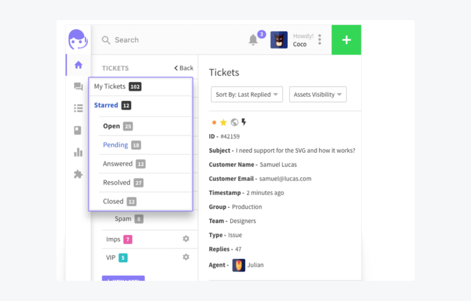Screen dimensions: 471x301
Task: Toggle Assets Visibility option
Action: (x=318, y=94)
